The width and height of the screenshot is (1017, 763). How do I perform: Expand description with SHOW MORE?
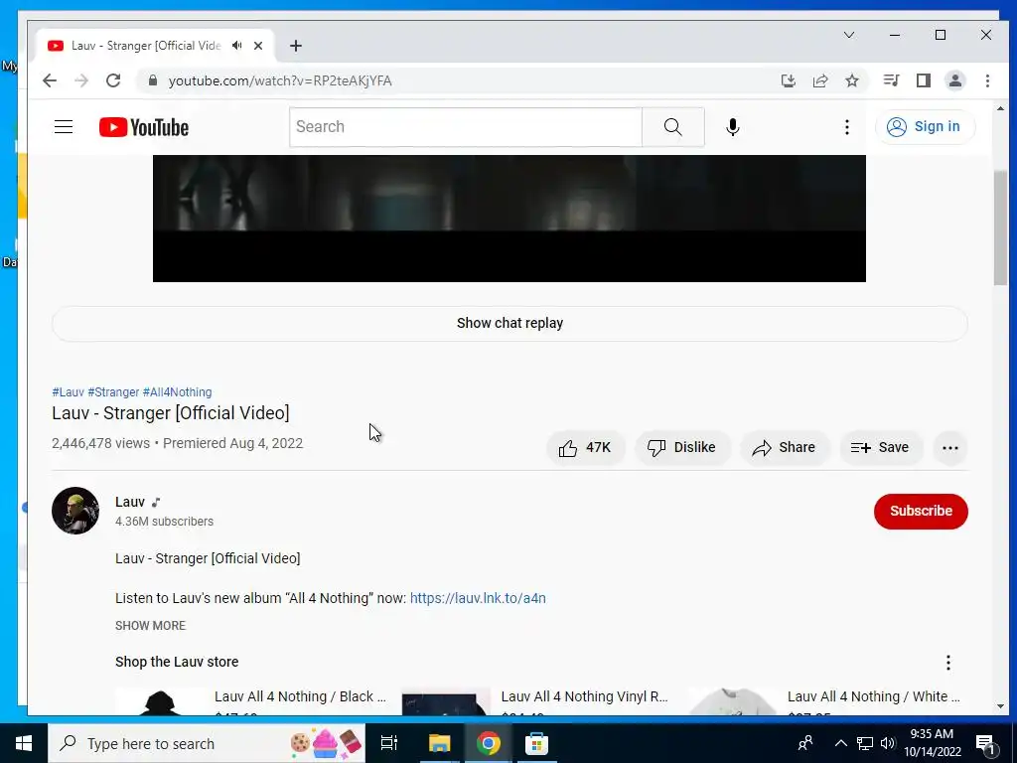point(151,626)
